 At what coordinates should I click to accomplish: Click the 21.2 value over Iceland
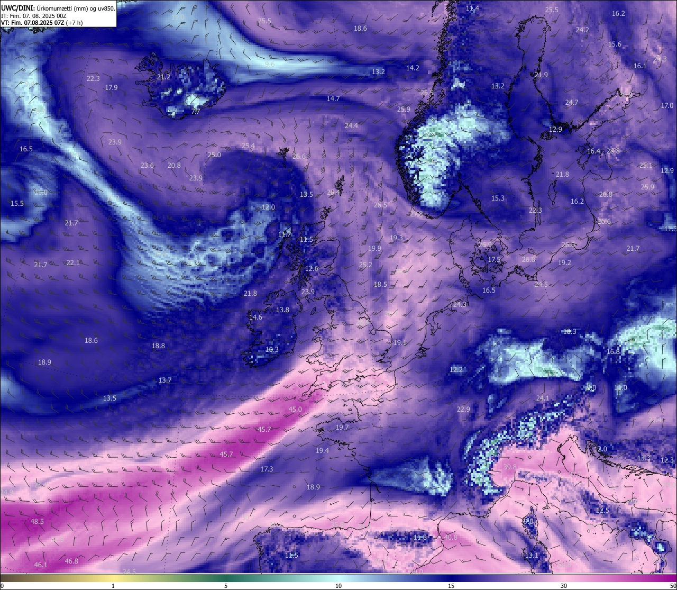[x=164, y=77]
